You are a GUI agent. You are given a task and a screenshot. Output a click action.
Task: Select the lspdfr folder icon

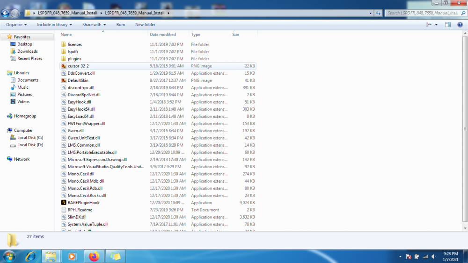pos(64,51)
